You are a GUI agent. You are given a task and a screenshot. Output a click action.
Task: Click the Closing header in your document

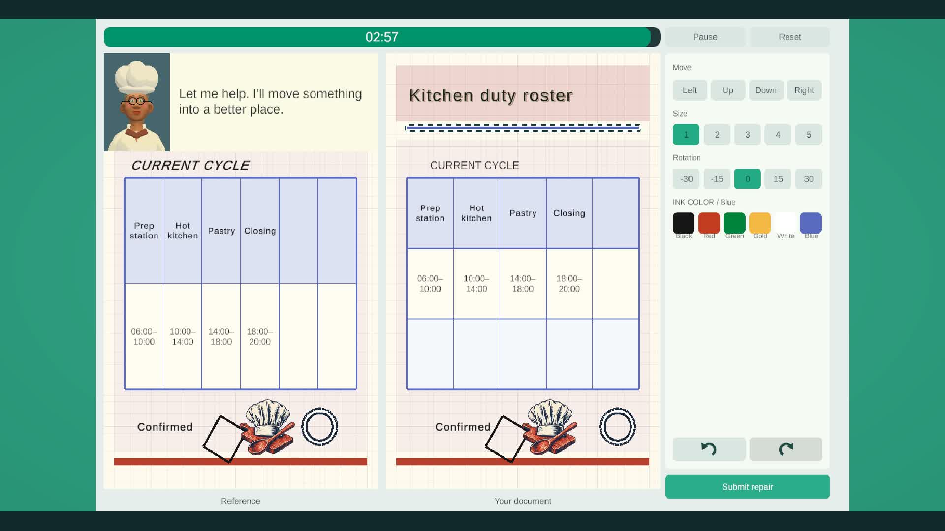(569, 213)
